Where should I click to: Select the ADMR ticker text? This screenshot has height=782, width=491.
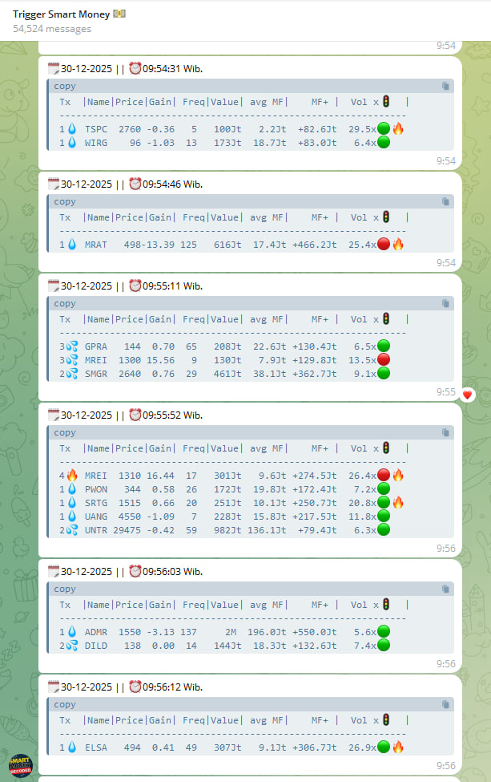(x=96, y=632)
